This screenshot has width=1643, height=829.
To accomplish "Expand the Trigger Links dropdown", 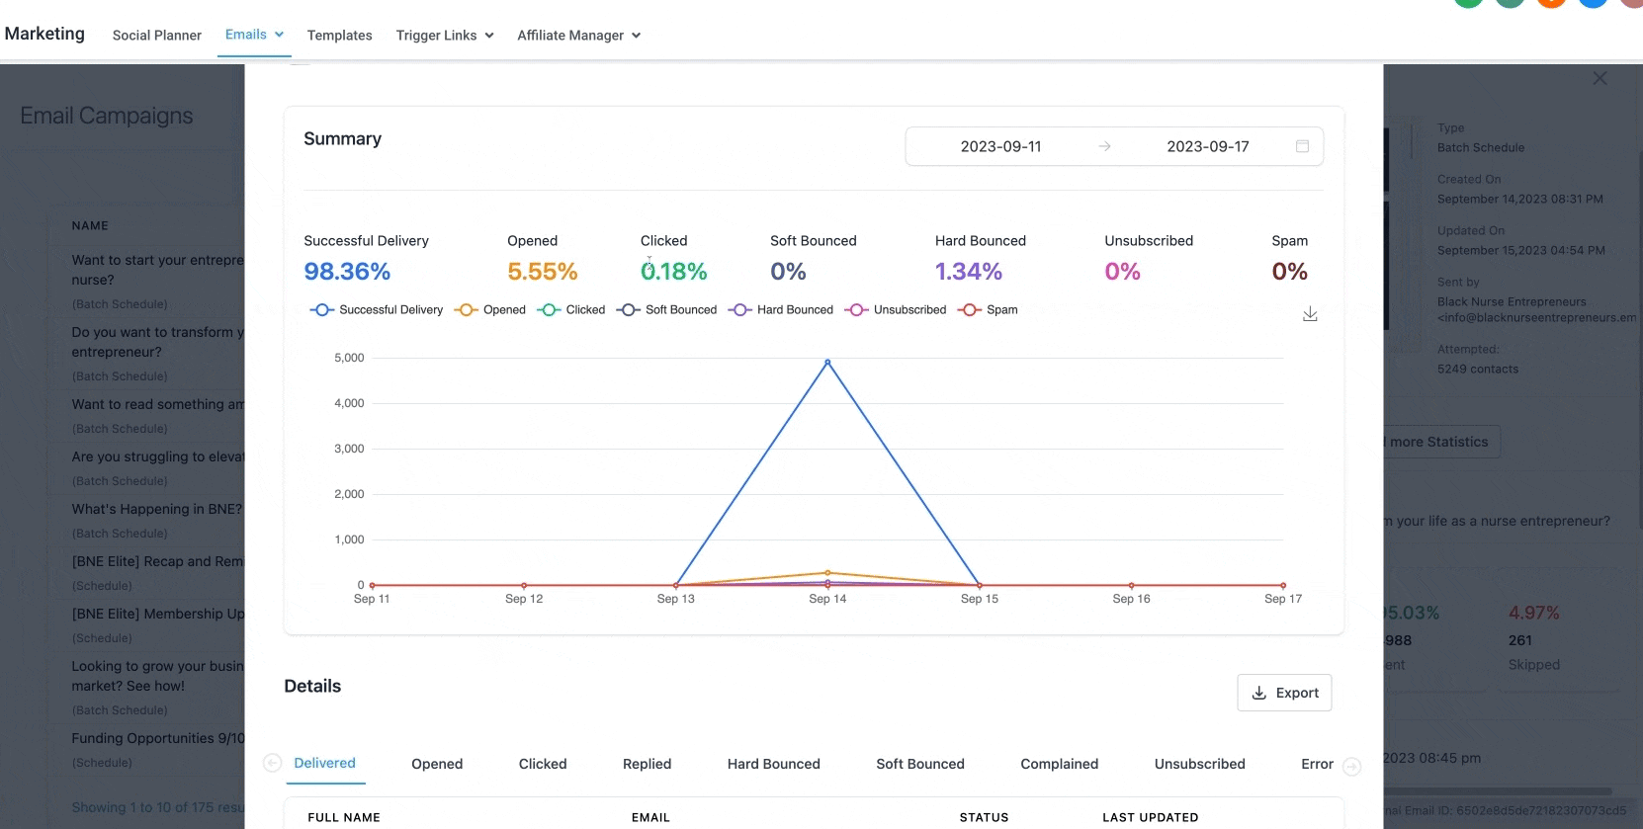I will click(444, 36).
